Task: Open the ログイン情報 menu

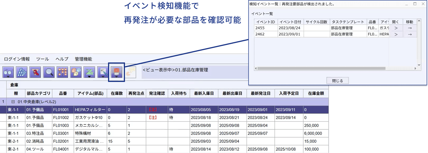Action: tap(17, 59)
